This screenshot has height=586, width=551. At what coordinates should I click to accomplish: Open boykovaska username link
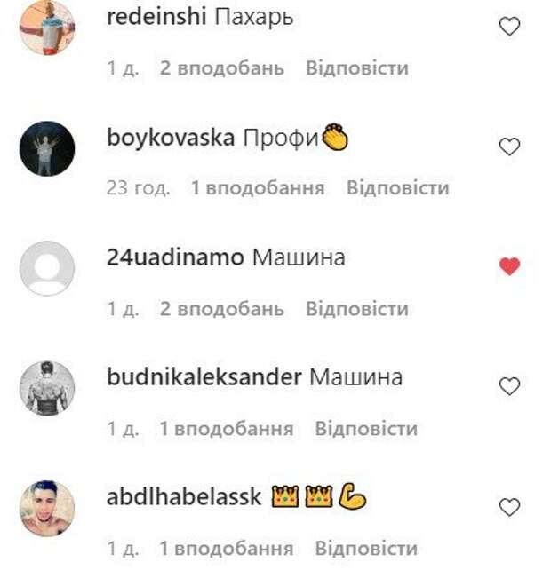click(x=171, y=138)
